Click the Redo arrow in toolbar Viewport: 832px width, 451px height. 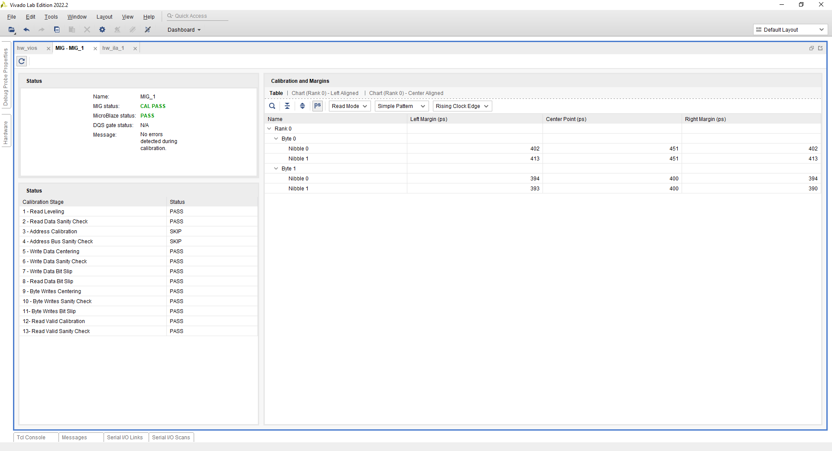tap(42, 30)
